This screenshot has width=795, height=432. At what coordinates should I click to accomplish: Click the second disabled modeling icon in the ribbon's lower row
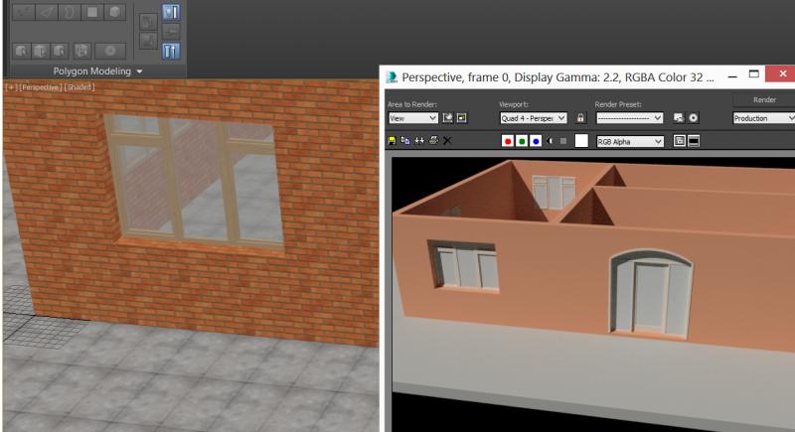40,51
